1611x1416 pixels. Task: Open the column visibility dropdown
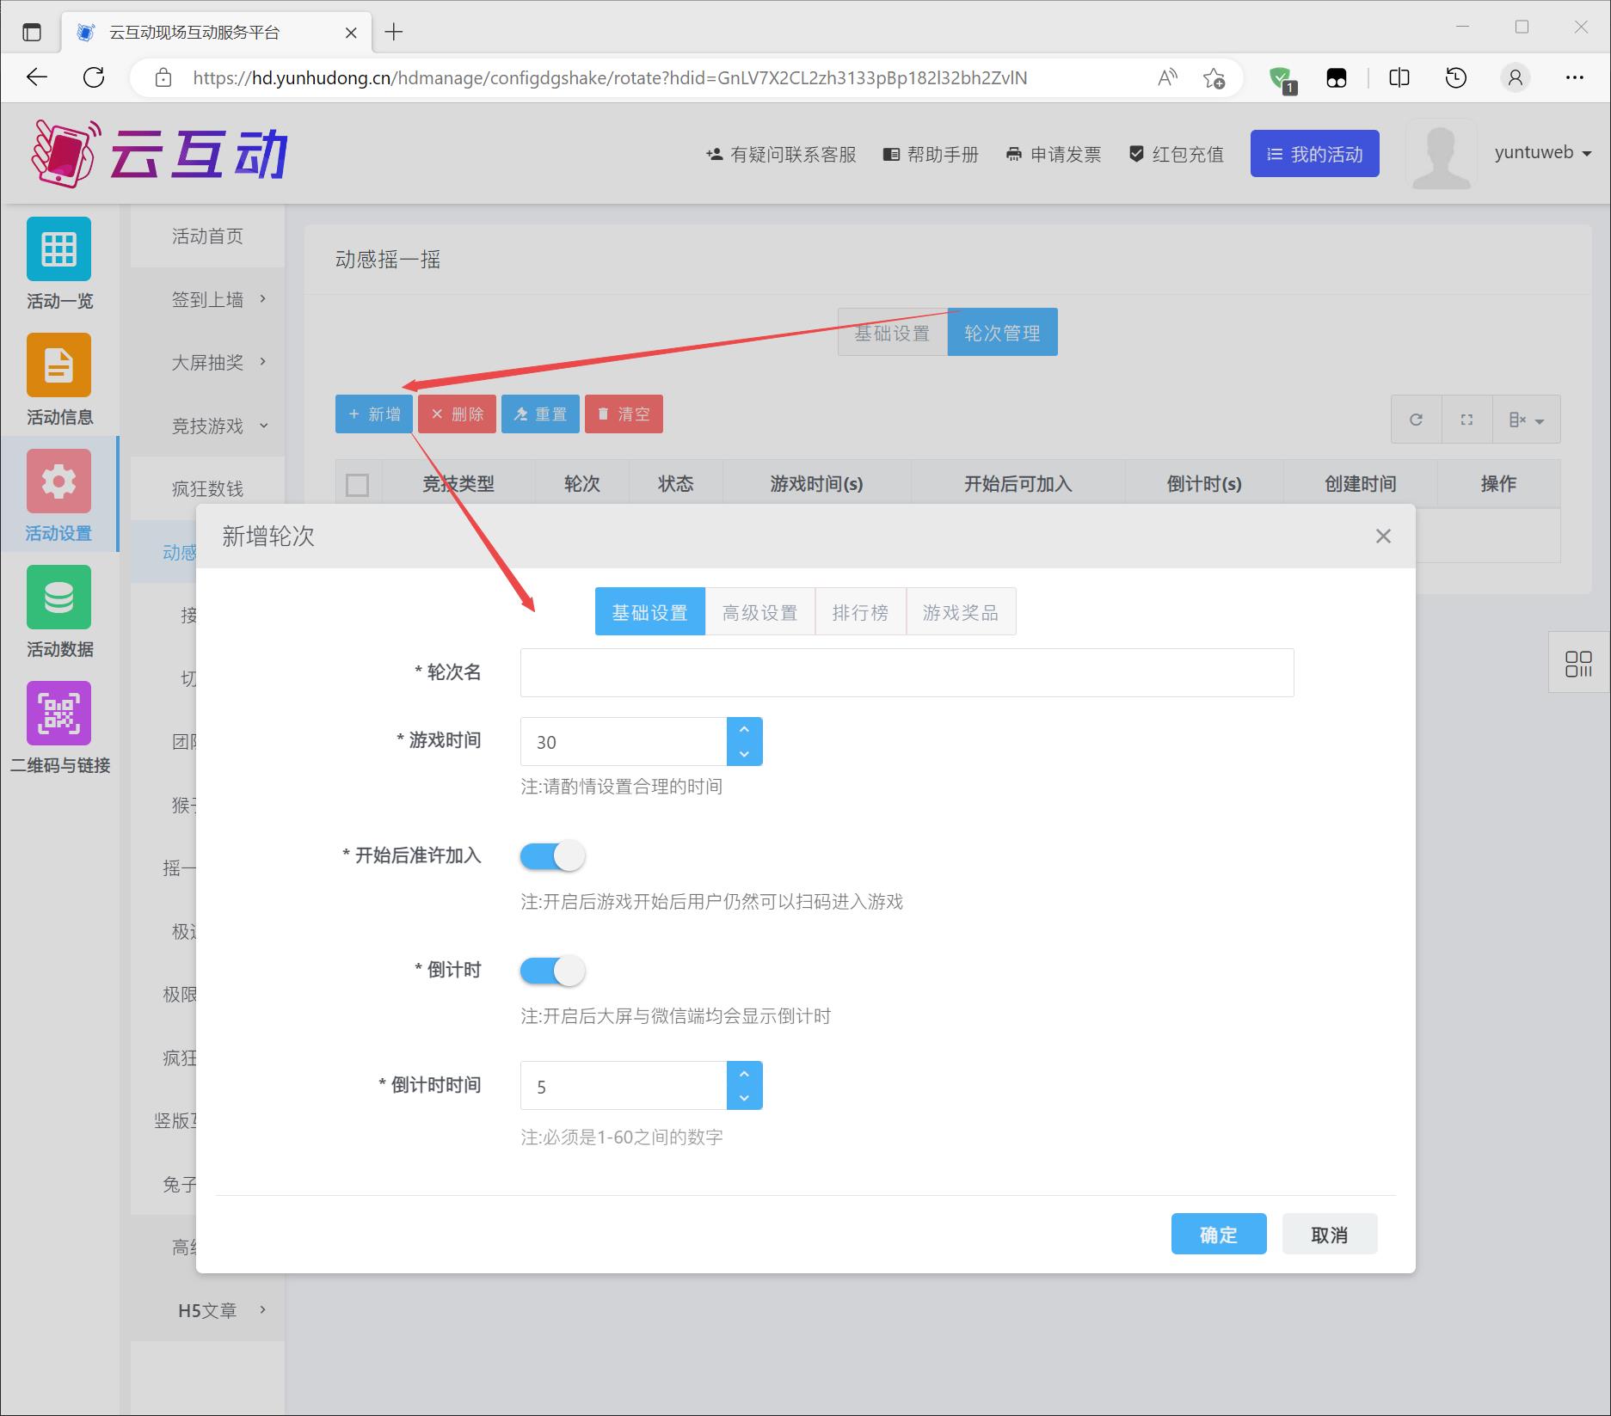click(1526, 420)
